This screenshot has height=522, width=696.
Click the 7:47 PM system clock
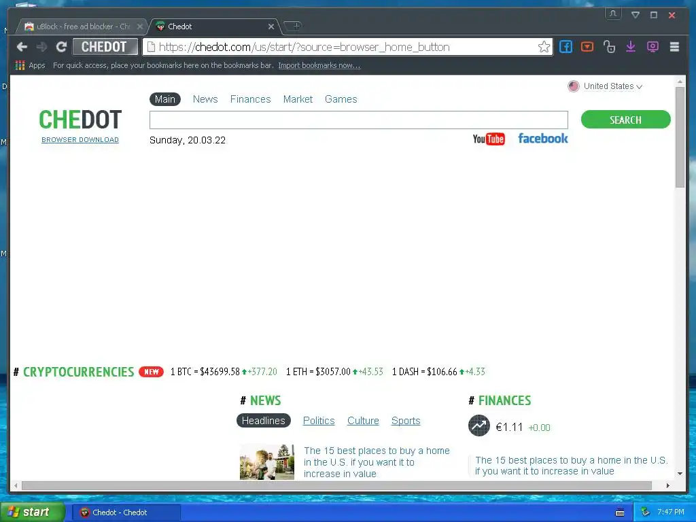671,512
